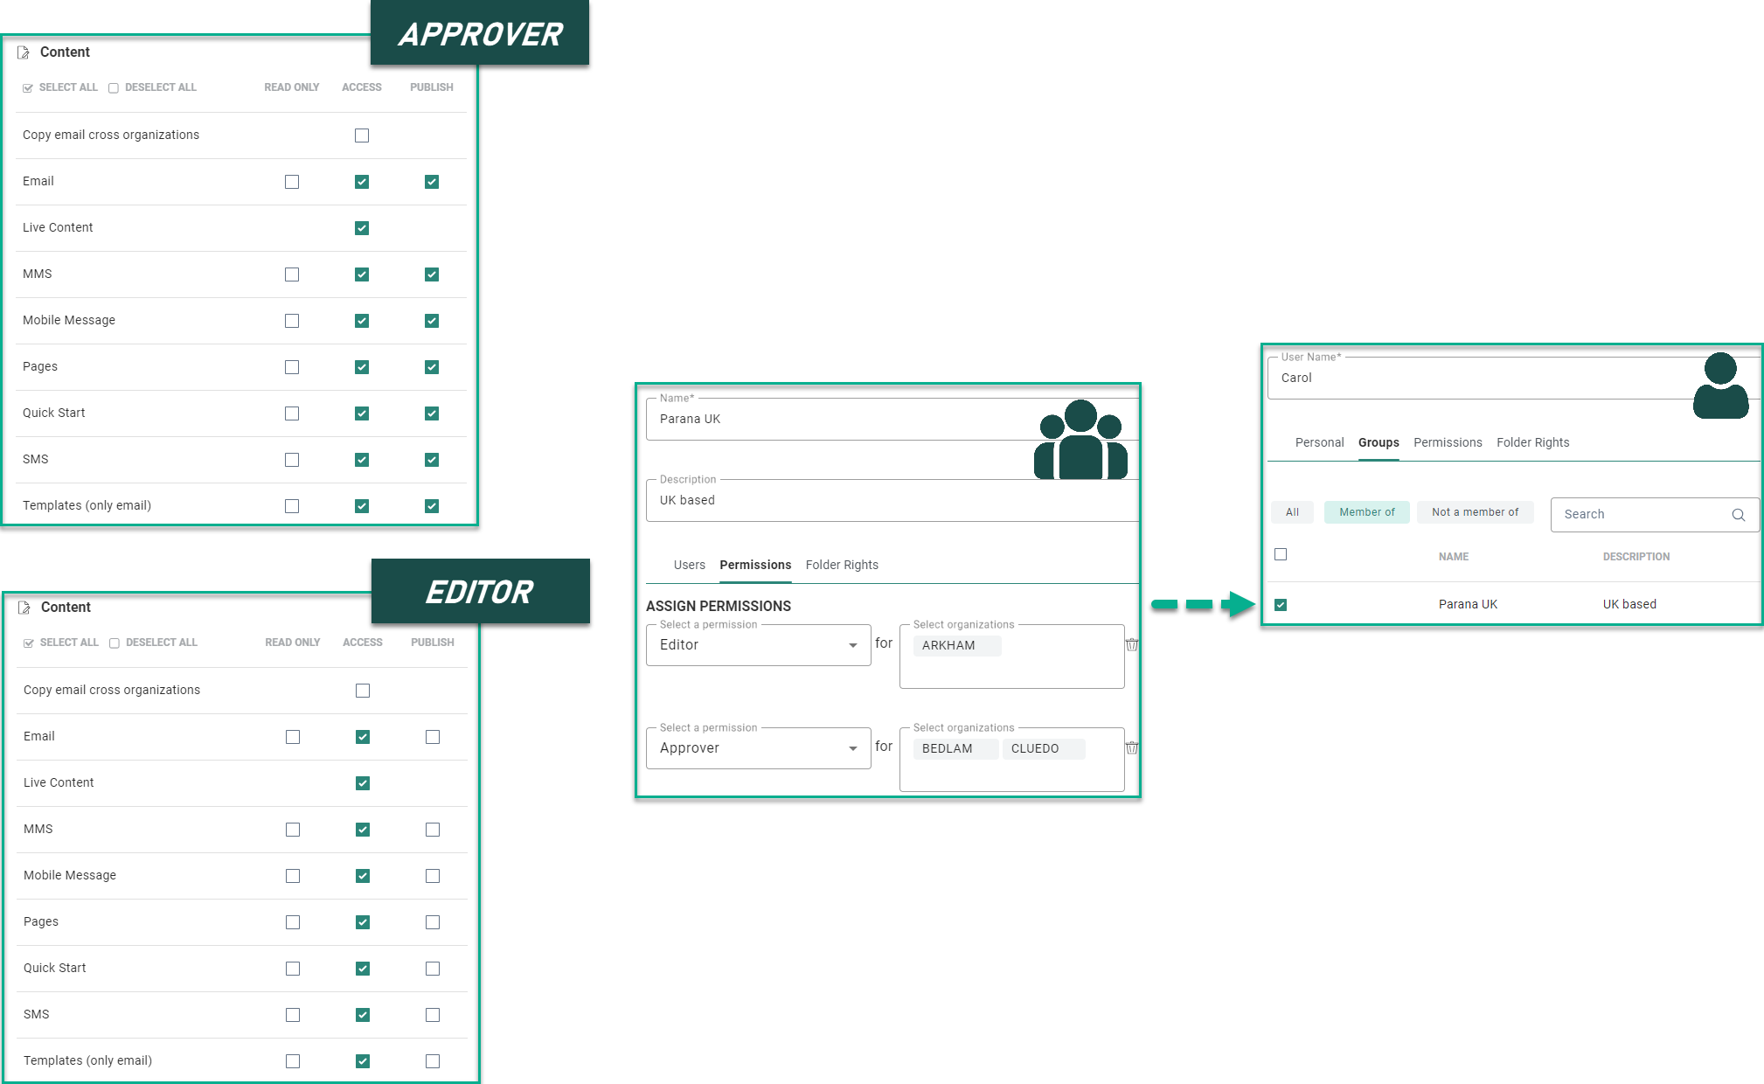Click the Select All icon in Approver panel
The width and height of the screenshot is (1764, 1084).
28,87
